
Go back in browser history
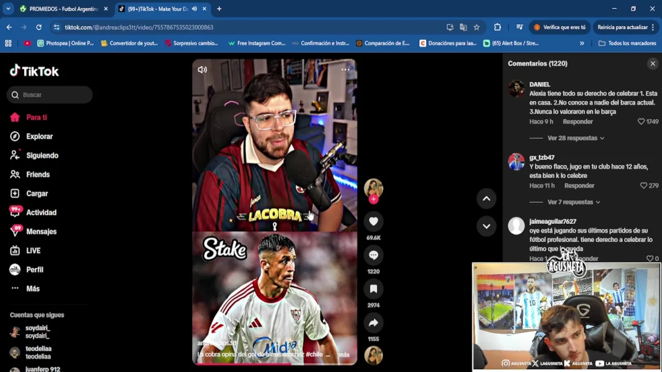pyautogui.click(x=9, y=27)
